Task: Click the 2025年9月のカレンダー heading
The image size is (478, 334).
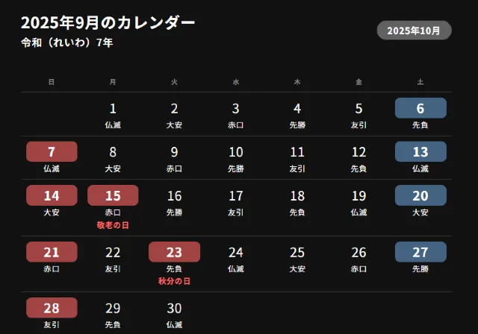Action: 108,23
